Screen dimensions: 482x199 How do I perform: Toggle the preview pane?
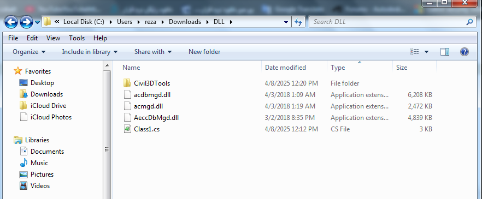[444, 52]
